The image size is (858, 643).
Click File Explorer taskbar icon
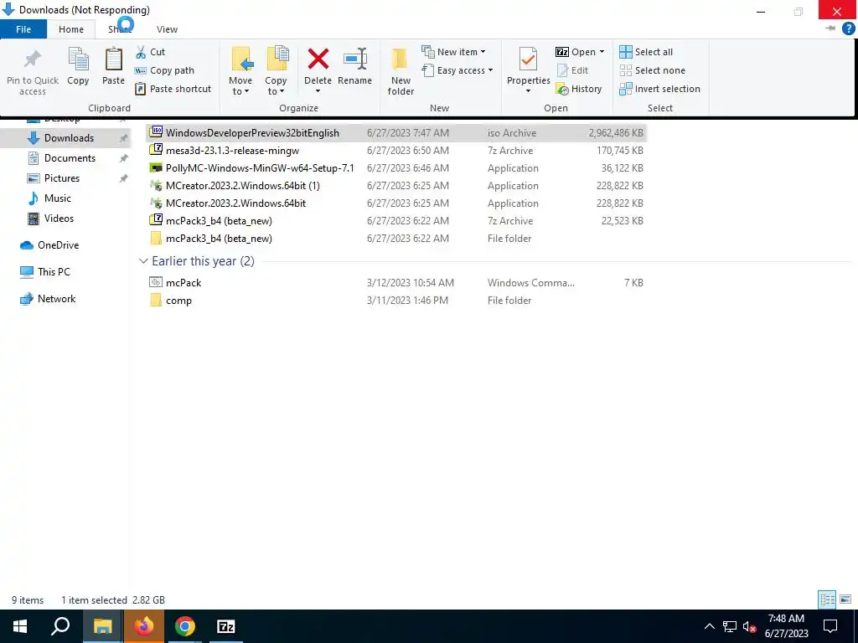(102, 626)
